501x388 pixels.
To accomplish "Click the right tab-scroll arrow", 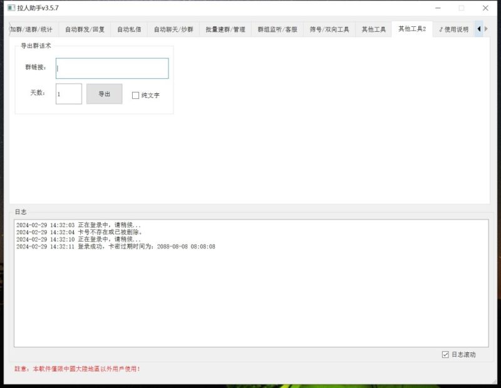I will 487,29.
